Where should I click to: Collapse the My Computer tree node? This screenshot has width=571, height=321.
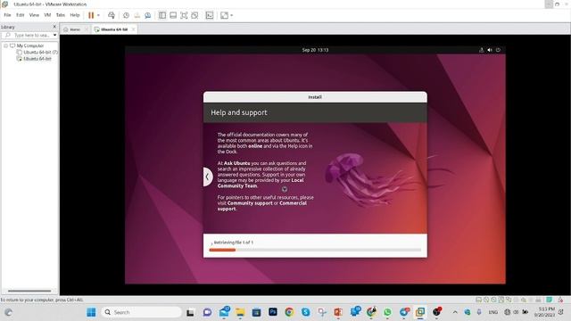(x=6, y=45)
